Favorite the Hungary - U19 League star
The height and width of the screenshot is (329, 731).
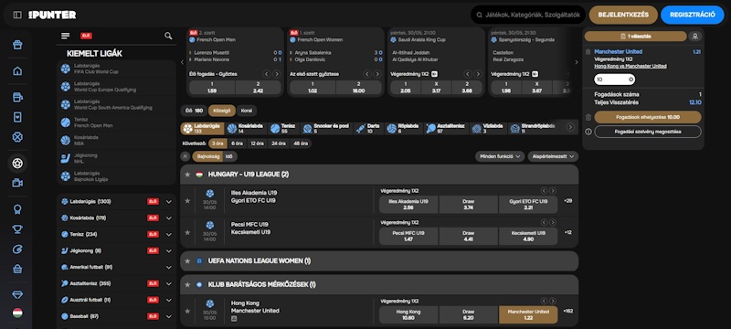pyautogui.click(x=187, y=175)
